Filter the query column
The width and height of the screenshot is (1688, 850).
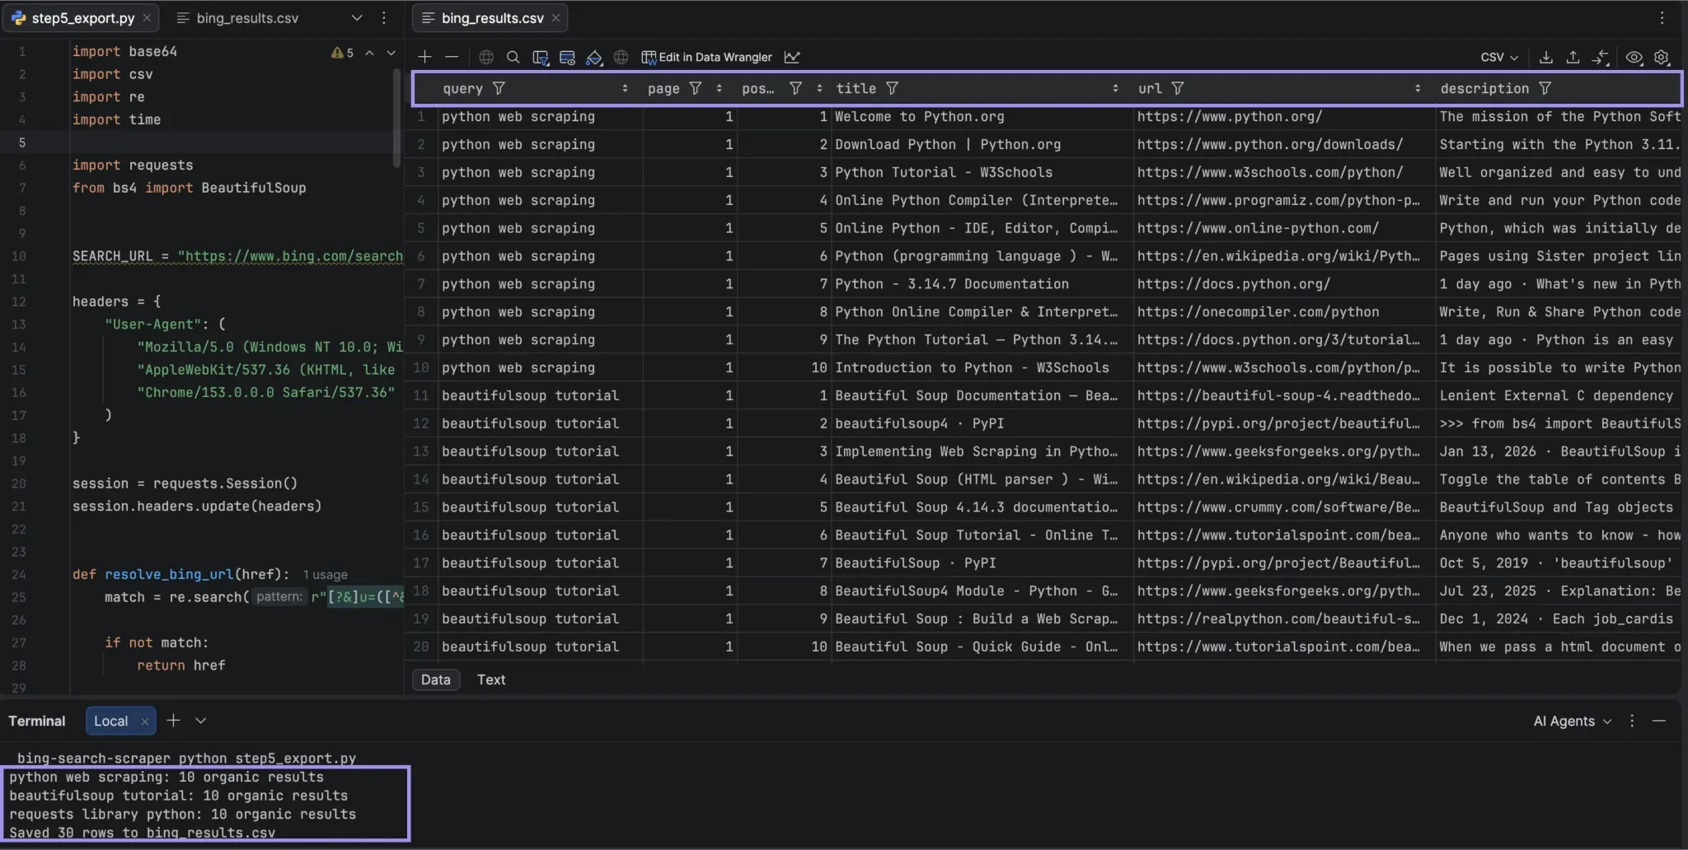pos(499,88)
